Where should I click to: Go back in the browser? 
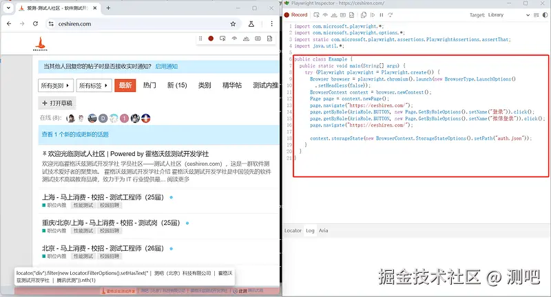coord(9,24)
